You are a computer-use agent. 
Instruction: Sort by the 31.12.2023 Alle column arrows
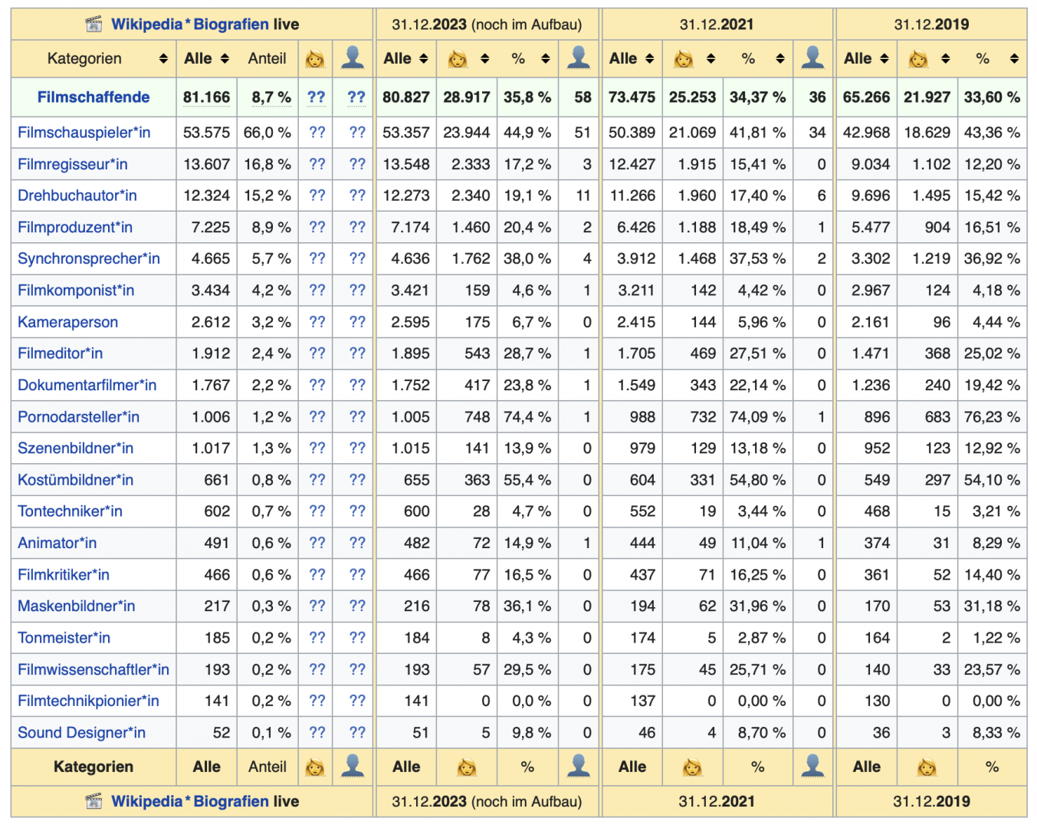pyautogui.click(x=424, y=59)
